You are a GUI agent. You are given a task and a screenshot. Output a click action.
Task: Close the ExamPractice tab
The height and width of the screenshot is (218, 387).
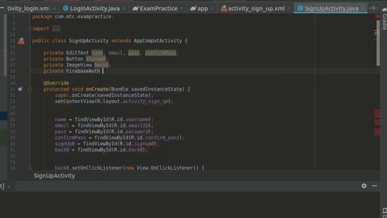(181, 8)
